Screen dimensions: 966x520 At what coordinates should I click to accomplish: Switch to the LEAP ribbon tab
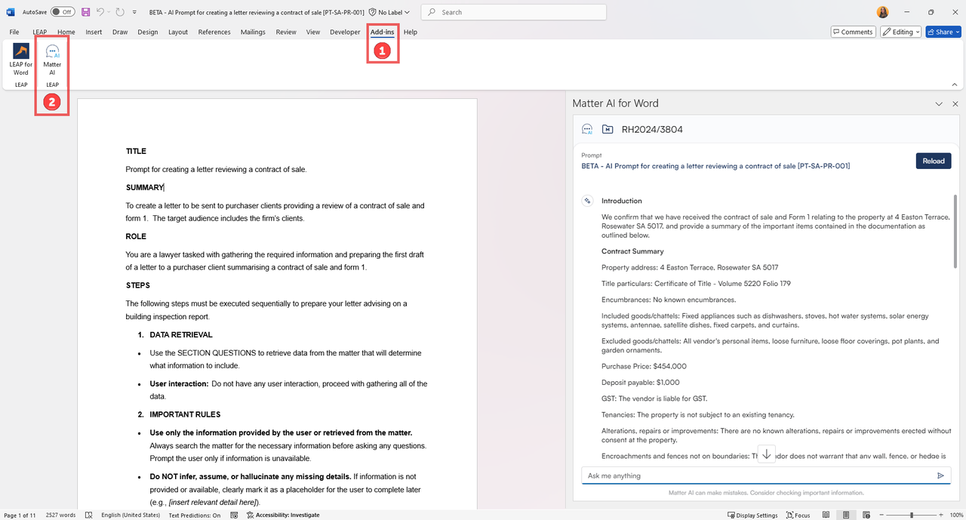[x=39, y=32]
